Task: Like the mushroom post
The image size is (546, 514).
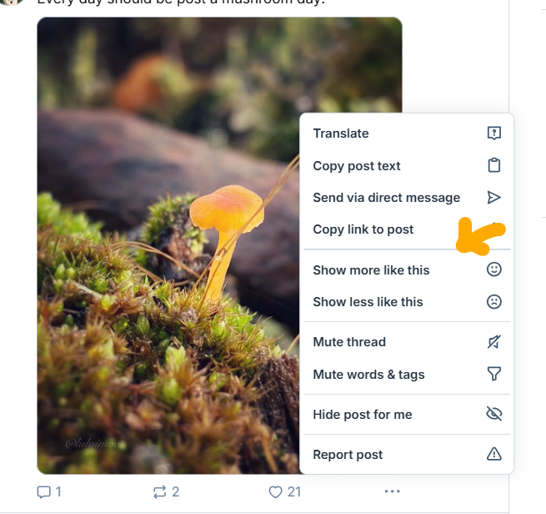Action: [276, 492]
